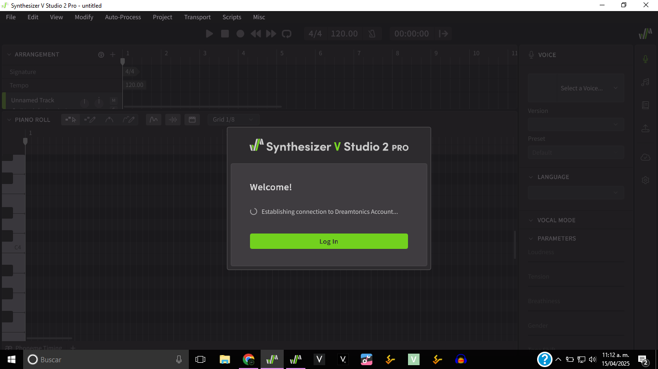
Task: Open the Misc menu
Action: (x=259, y=17)
